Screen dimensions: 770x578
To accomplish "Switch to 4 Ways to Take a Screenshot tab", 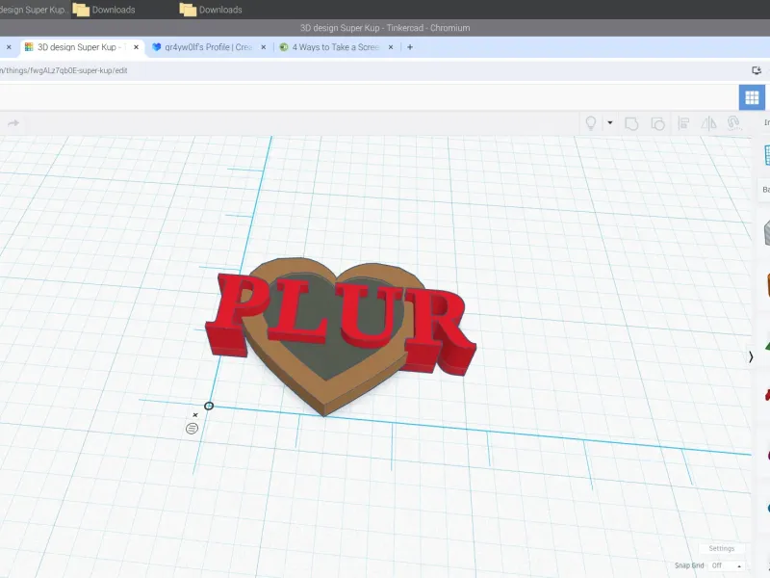I will [x=335, y=47].
